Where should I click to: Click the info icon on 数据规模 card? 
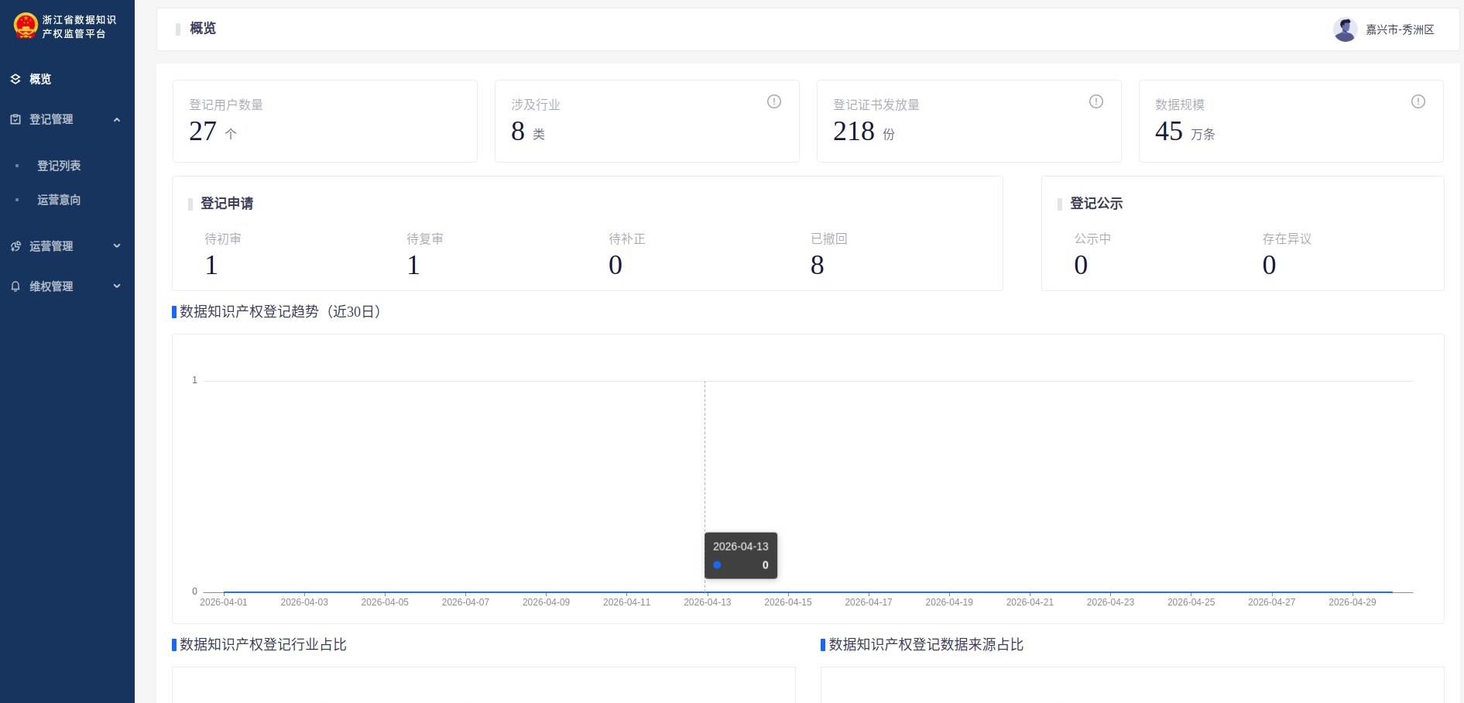(x=1418, y=101)
